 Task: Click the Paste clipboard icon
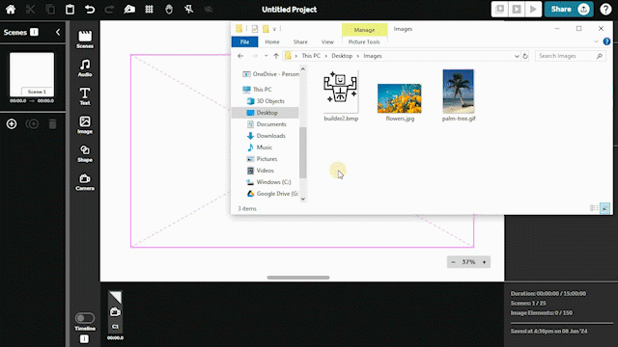[x=70, y=9]
